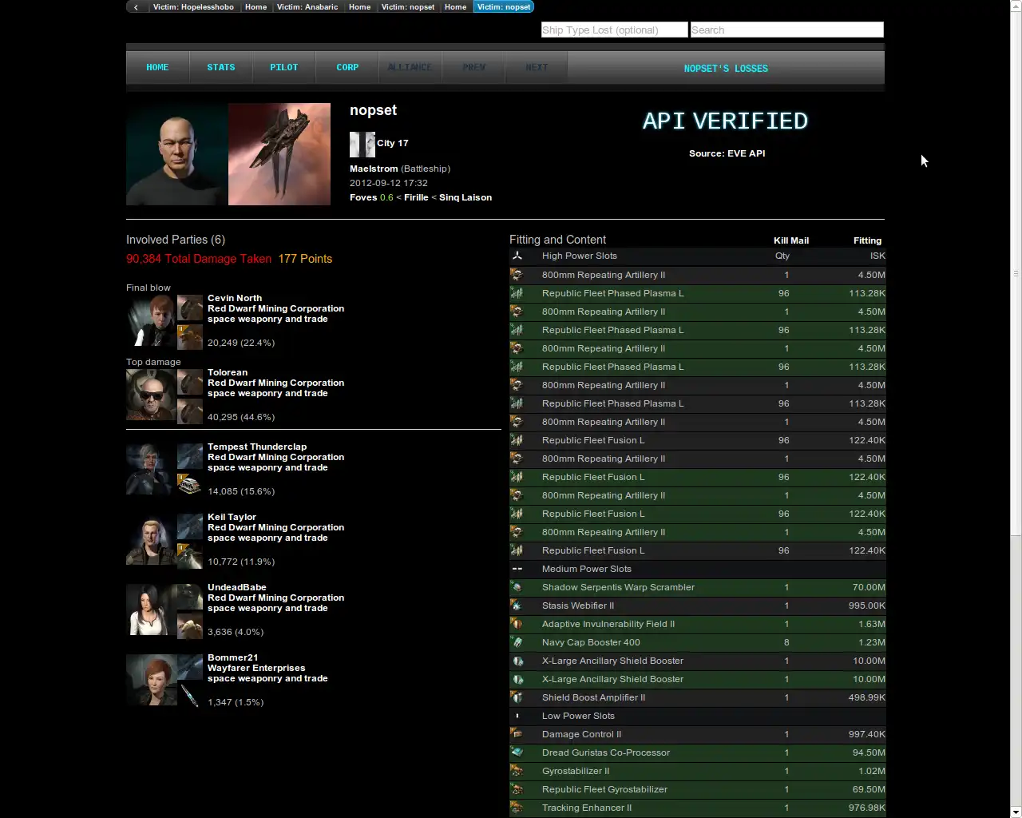This screenshot has width=1022, height=818.
Task: Open the Foves system link
Action: click(363, 198)
